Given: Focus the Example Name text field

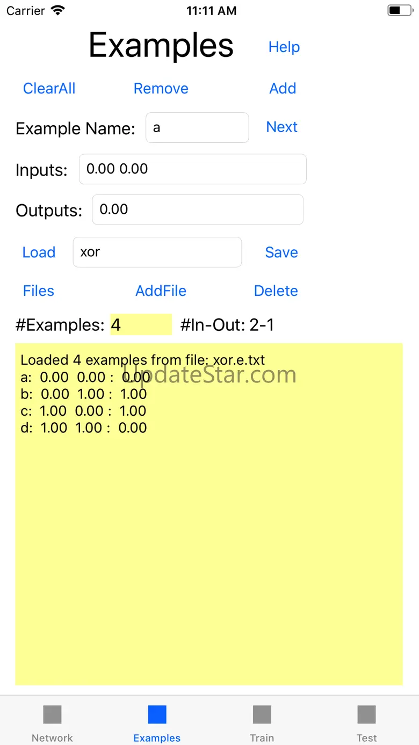Looking at the screenshot, I should click(197, 128).
